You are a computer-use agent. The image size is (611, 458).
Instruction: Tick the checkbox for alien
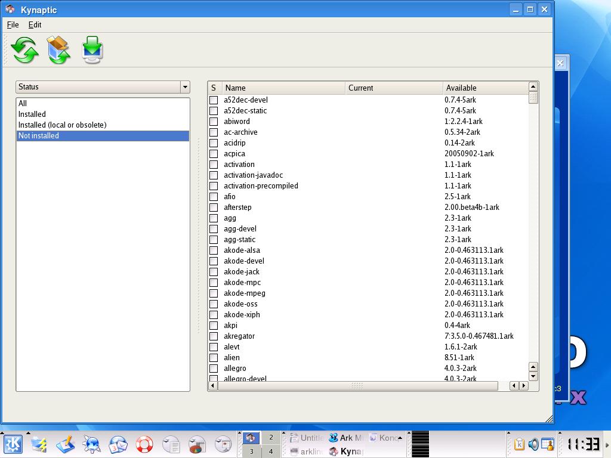coord(214,358)
